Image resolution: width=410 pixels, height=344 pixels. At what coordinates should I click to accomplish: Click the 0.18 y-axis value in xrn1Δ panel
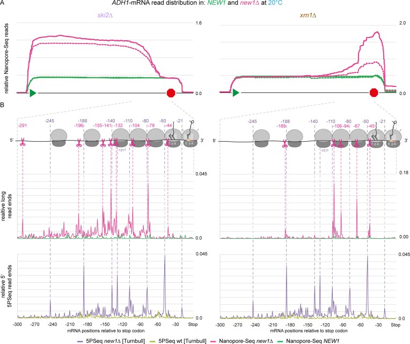404,172
